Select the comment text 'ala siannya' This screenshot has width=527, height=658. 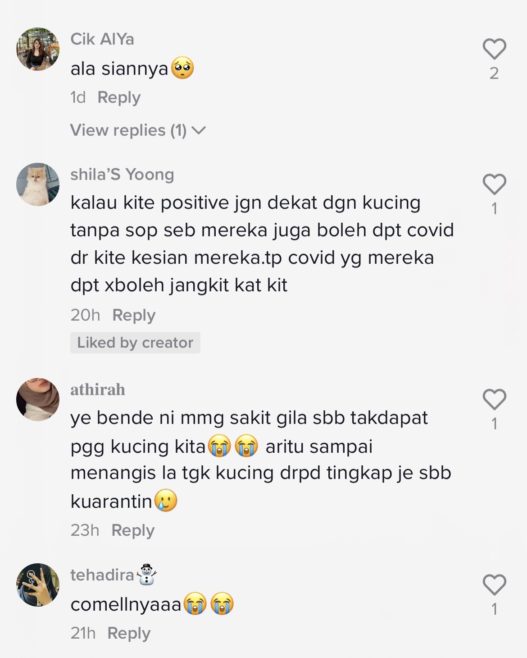click(119, 69)
